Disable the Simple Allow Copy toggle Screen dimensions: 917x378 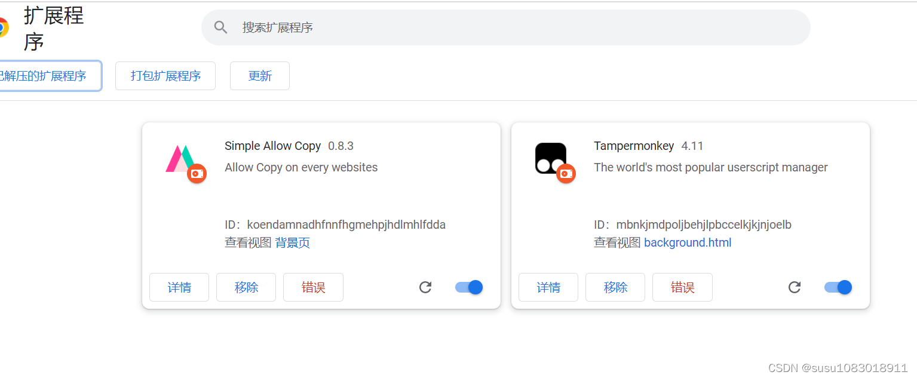(469, 287)
